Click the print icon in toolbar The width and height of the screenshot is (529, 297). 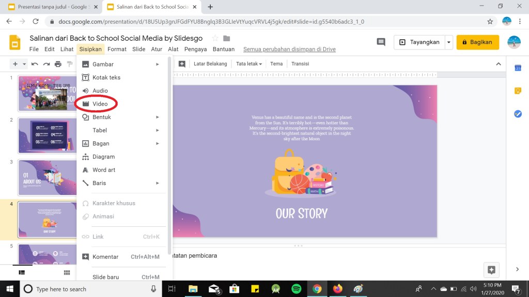click(x=58, y=64)
